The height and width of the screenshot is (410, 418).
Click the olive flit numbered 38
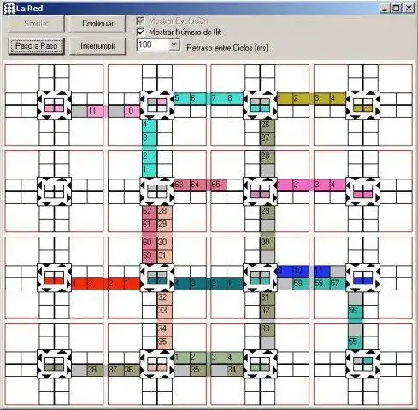point(95,370)
